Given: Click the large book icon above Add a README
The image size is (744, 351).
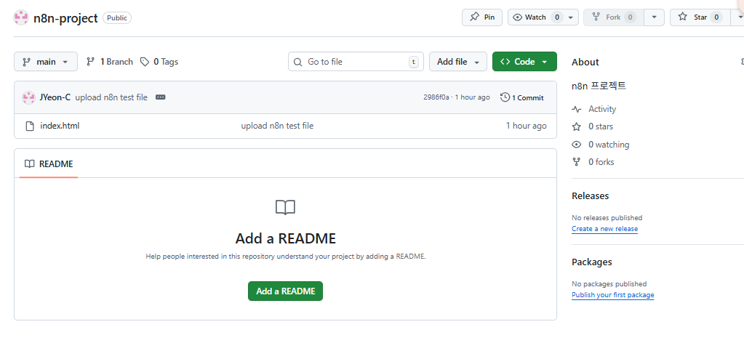Looking at the screenshot, I should pos(285,207).
